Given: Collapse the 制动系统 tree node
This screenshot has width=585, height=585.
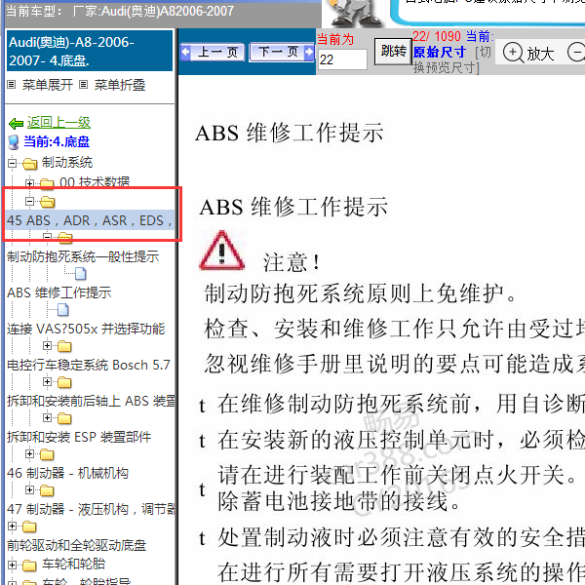Looking at the screenshot, I should click(12, 163).
